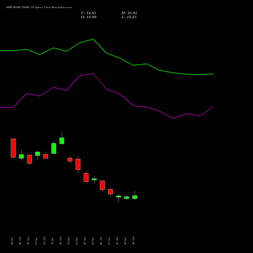Select the '16 Oct' date axis label
This screenshot has width=253, height=253.
[x=60, y=241]
